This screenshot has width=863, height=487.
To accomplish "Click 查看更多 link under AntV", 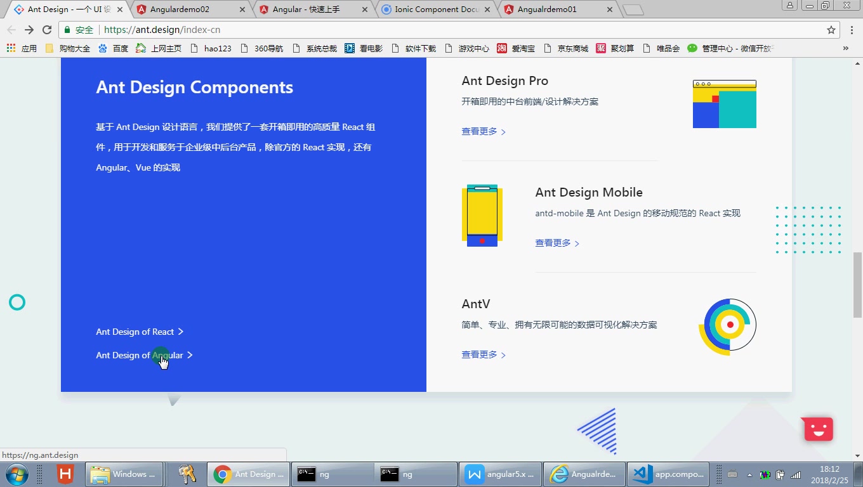I will click(x=480, y=354).
